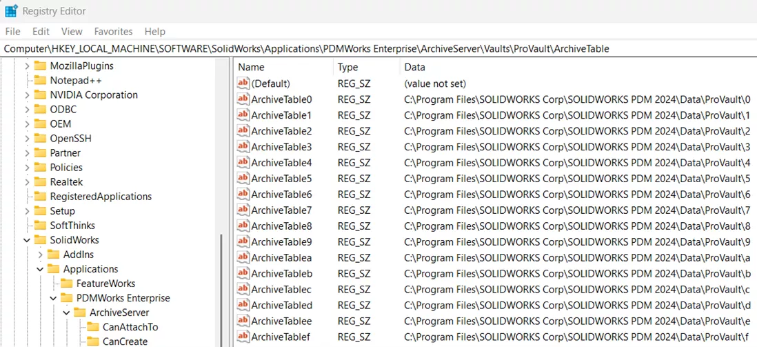The image size is (757, 347).
Task: Click the string icon of ArchiveTableb
Action: 243,274
